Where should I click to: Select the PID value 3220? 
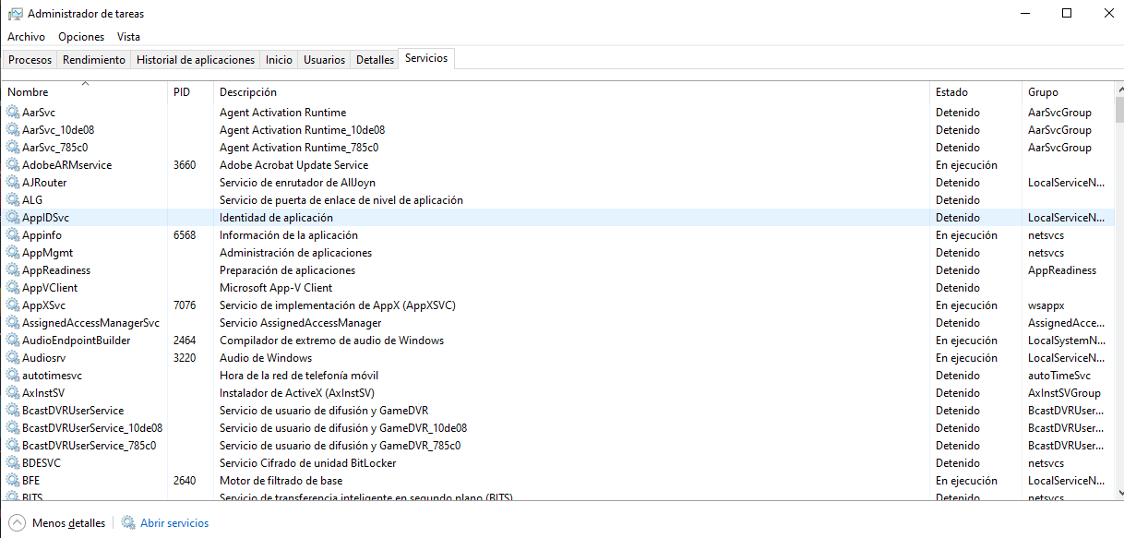(185, 358)
